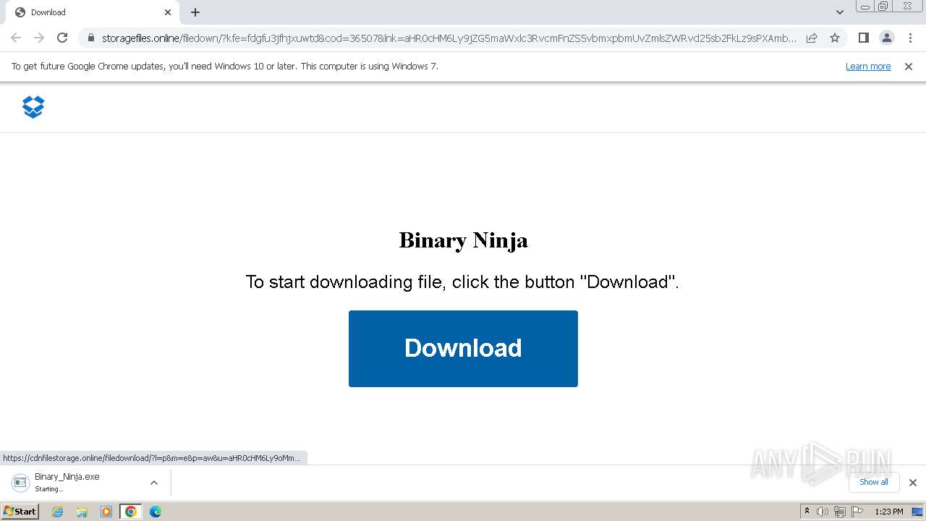
Task: Minimize the Chrome window
Action: pos(865,7)
